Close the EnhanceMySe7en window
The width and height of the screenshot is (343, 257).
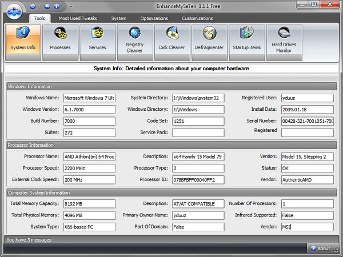click(x=330, y=5)
